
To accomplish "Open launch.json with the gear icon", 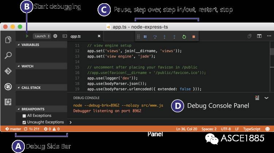I will pyautogui.click(x=55, y=36).
